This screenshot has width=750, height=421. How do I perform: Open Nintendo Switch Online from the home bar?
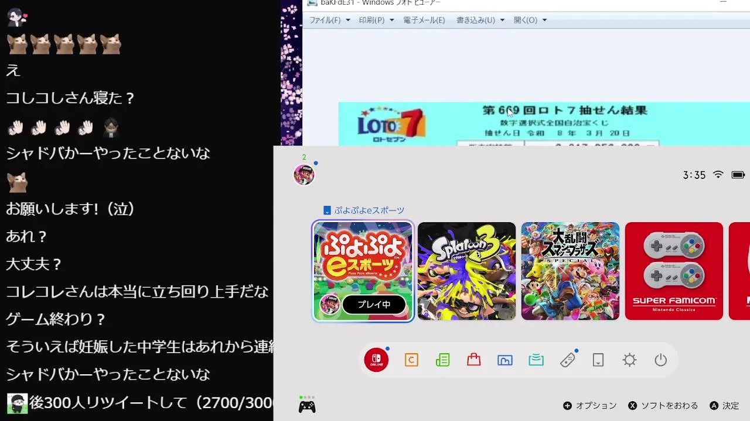pos(376,360)
